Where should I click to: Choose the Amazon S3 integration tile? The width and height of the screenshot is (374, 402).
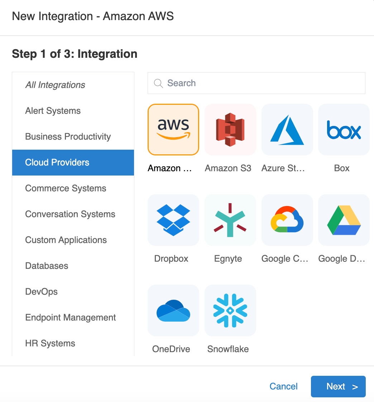tap(230, 130)
